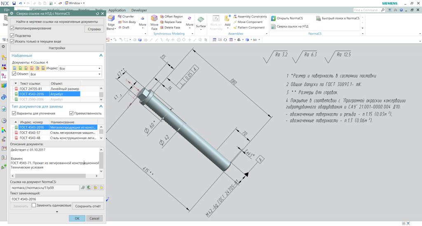Click the Справка button

point(94,29)
